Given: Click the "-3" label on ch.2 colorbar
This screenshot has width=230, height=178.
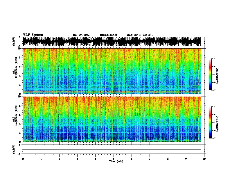Looking at the screenshot, I should tap(214, 107).
